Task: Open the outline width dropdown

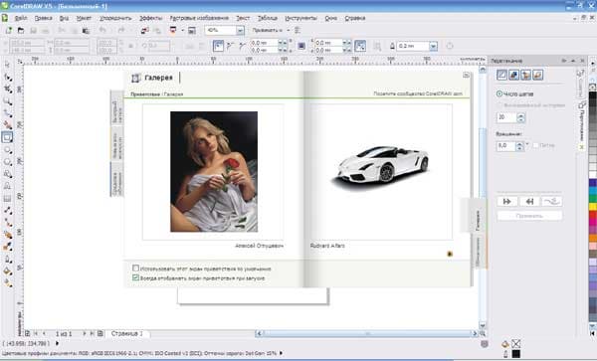Action: pyautogui.click(x=433, y=47)
